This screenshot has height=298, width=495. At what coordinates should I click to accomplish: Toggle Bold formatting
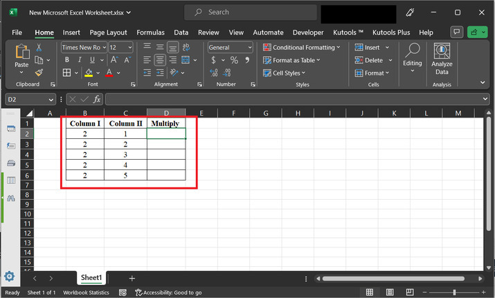coord(66,60)
